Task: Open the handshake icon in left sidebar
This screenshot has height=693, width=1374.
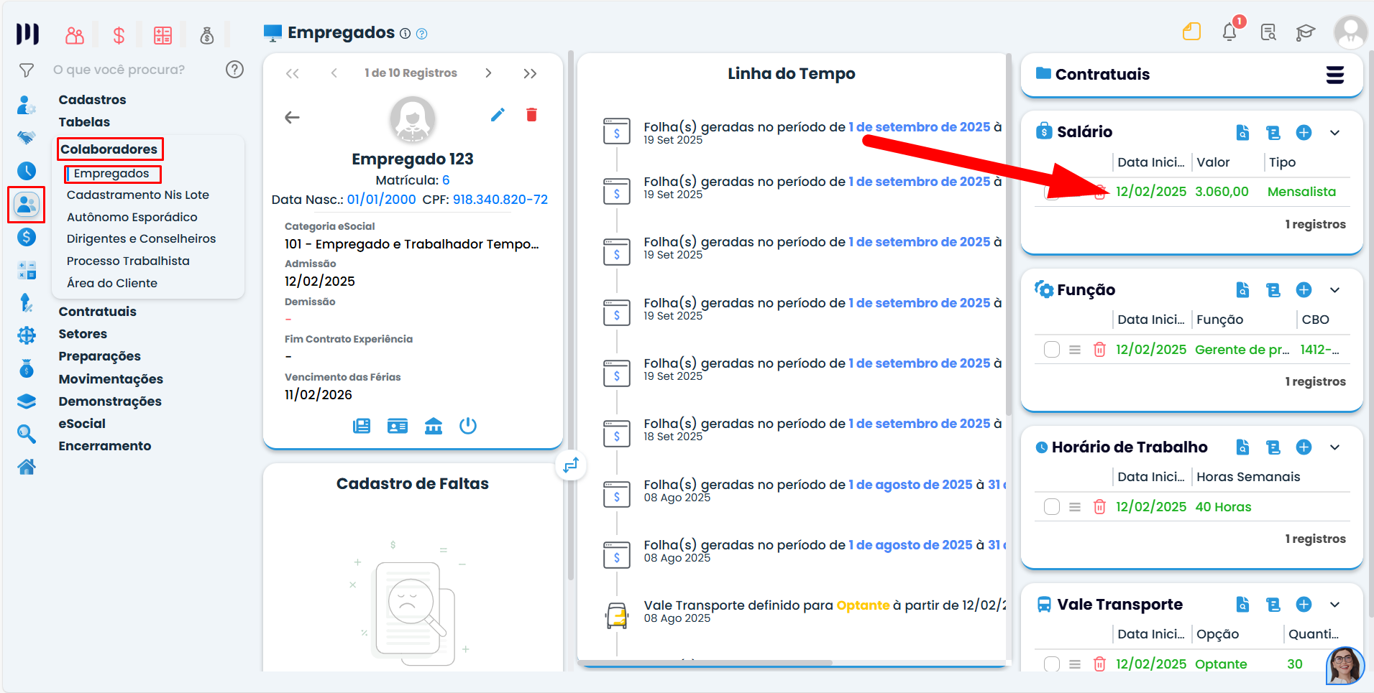Action: [27, 136]
